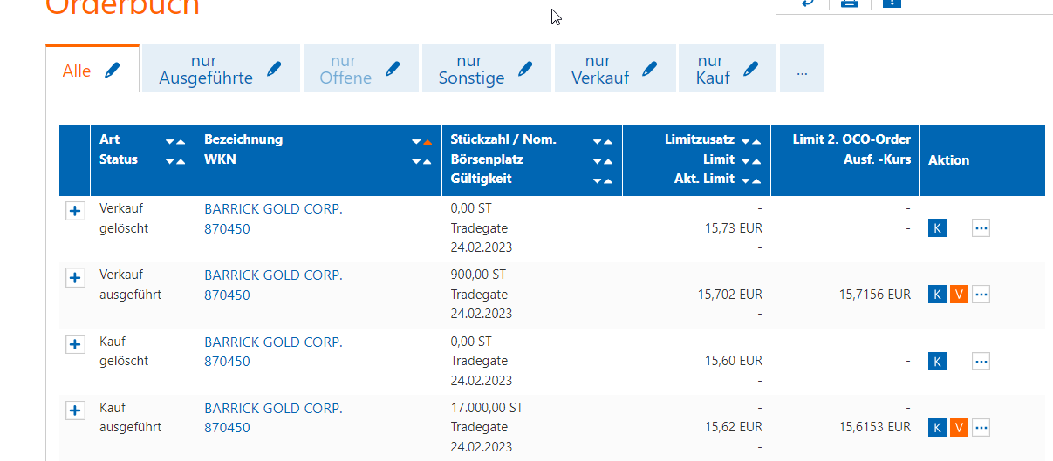Switch to the 'nur Kauf' tab
1053x461 pixels.
(x=711, y=69)
